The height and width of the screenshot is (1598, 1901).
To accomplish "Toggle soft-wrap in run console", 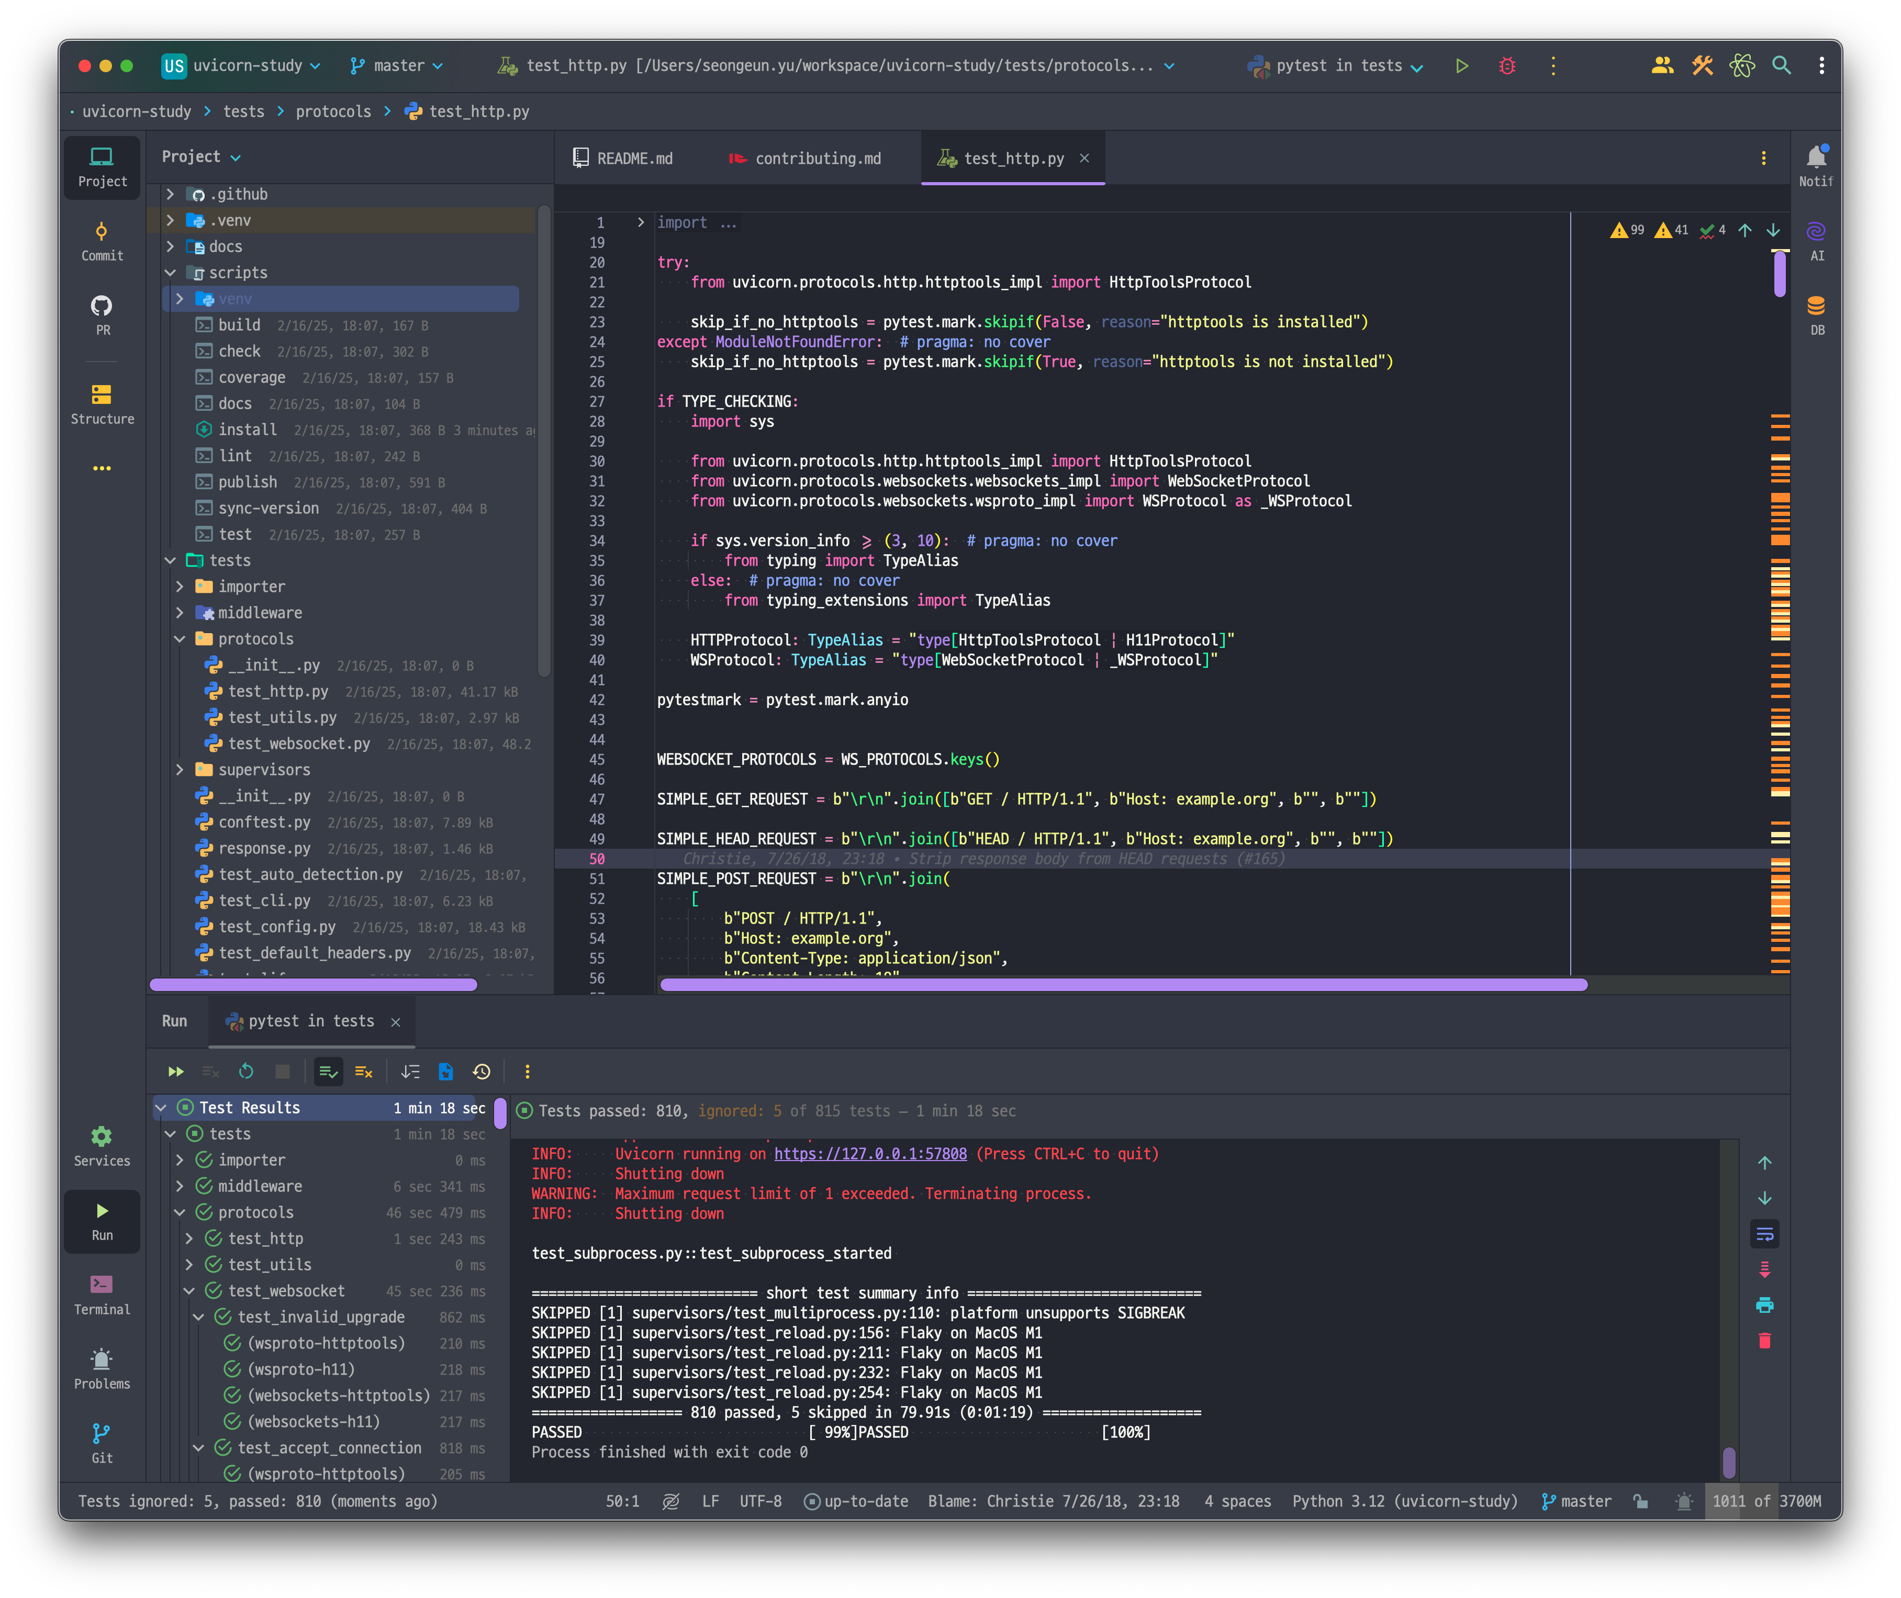I will click(1764, 1234).
